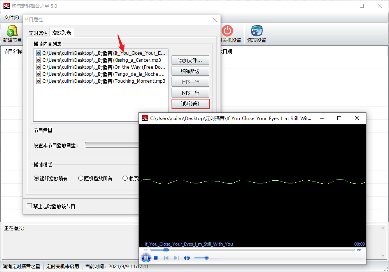Image resolution: width=389 pixels, height=272 pixels.
Task: Mute the preview player speaker icon
Action: click(x=187, y=258)
